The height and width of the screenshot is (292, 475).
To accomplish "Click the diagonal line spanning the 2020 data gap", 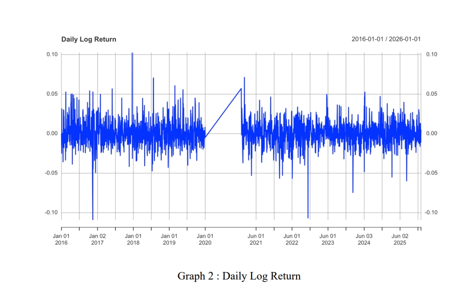I will [223, 113].
